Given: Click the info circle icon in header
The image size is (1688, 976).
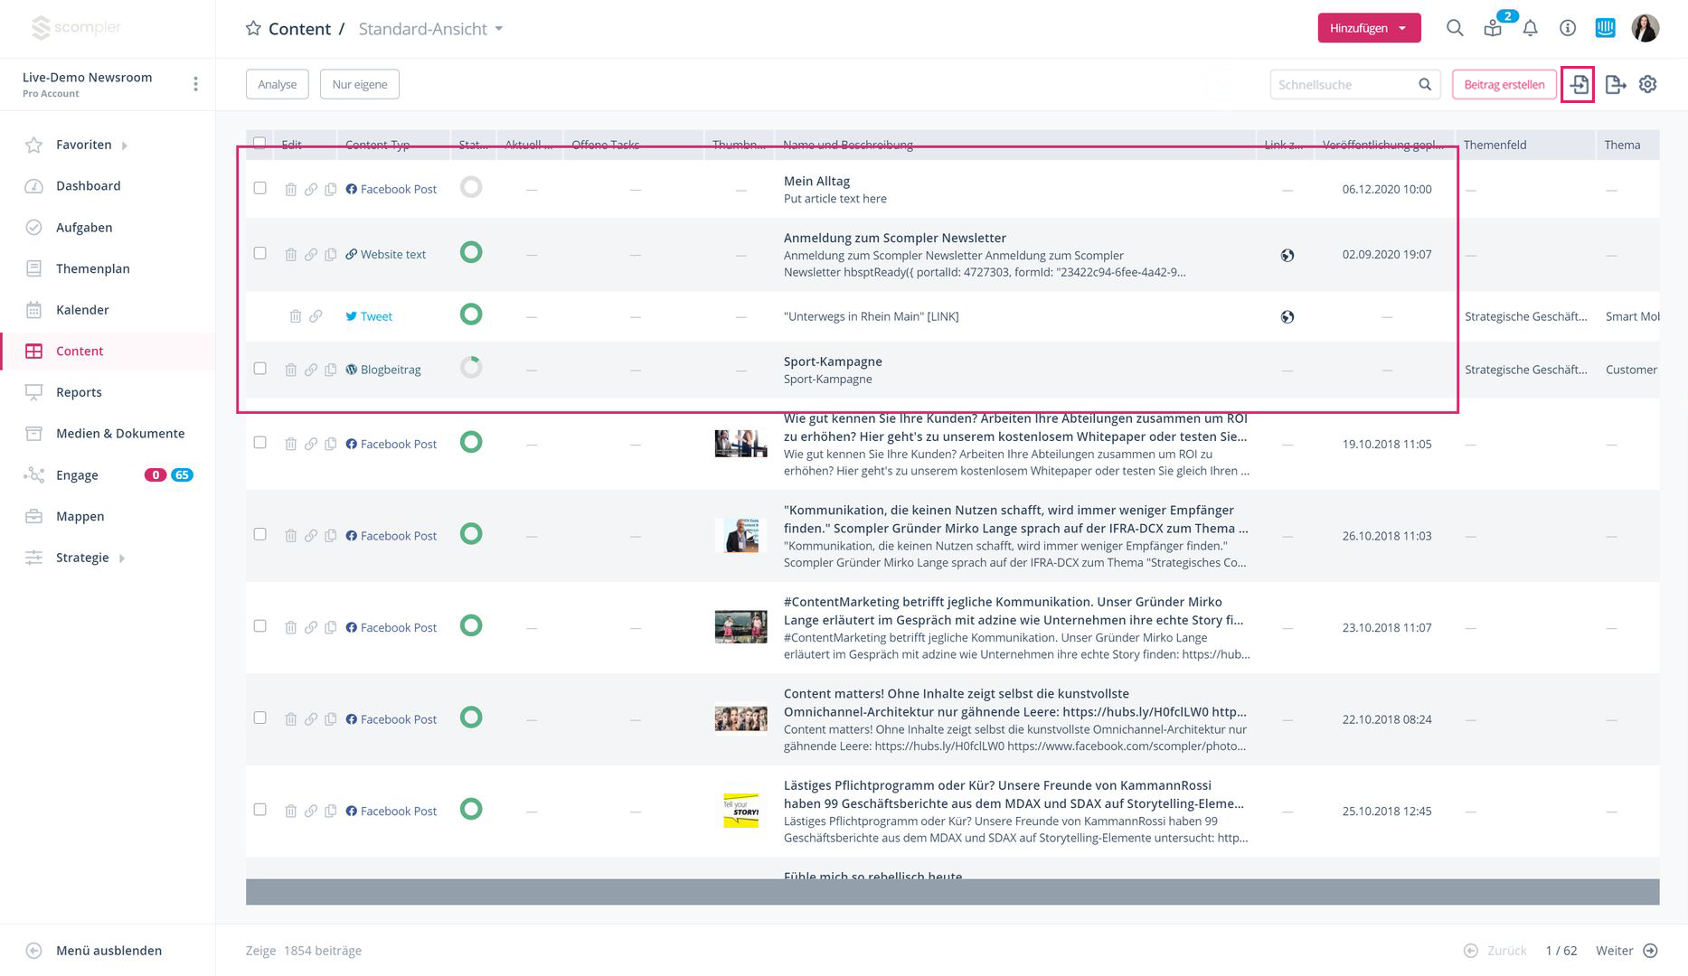Looking at the screenshot, I should click(x=1568, y=28).
